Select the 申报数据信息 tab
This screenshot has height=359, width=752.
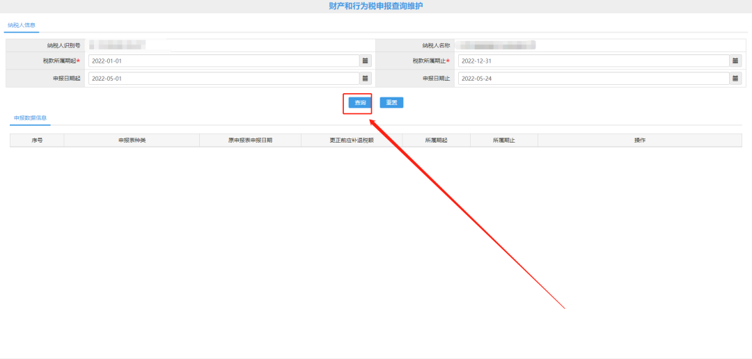click(30, 118)
